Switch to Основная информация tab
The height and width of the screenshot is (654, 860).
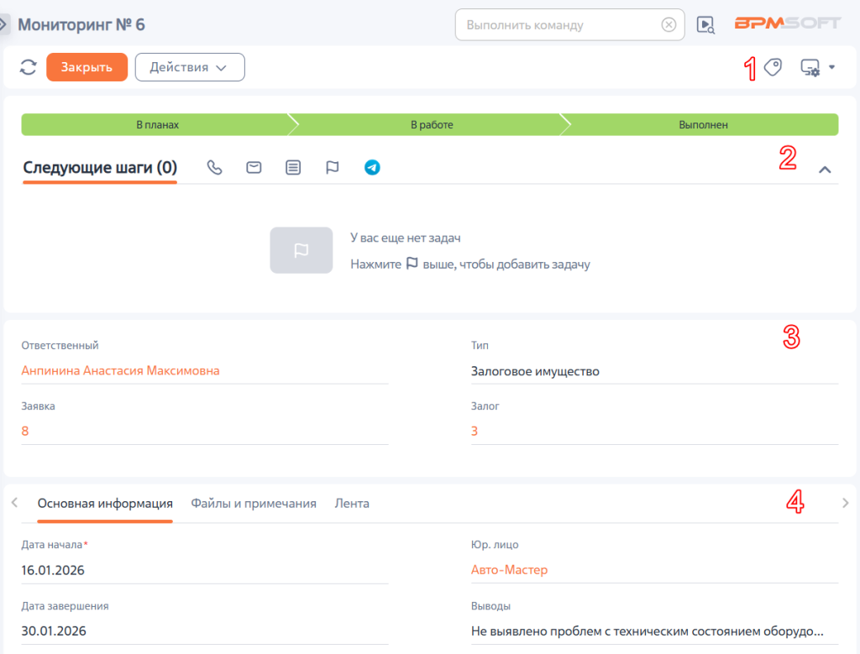click(x=105, y=503)
